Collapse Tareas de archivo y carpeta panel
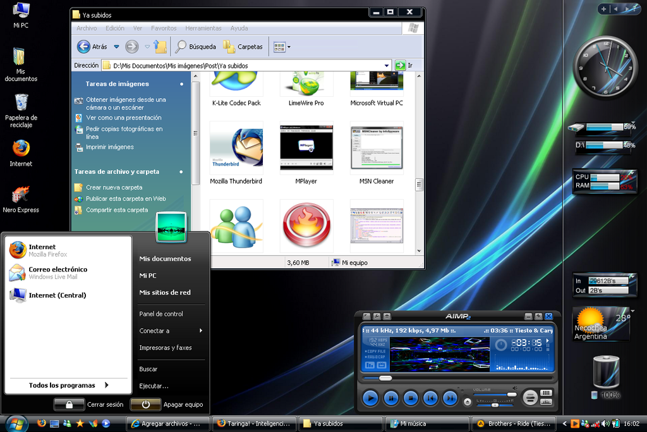The height and width of the screenshot is (432, 647). [x=181, y=172]
